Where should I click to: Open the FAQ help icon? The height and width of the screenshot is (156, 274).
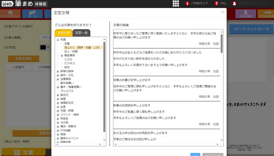(x=216, y=3)
